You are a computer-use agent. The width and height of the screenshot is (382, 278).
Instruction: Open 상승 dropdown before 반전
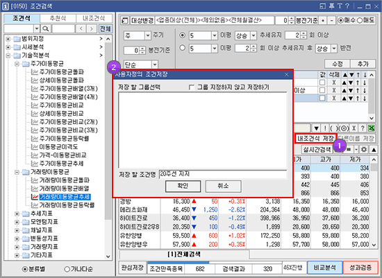point(334,48)
